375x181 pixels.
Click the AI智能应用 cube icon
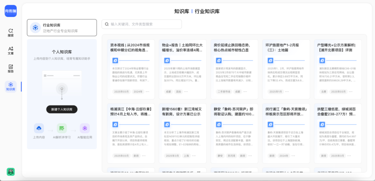point(85,128)
